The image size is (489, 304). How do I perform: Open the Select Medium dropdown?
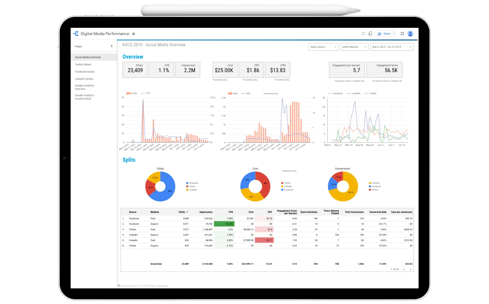coord(354,47)
